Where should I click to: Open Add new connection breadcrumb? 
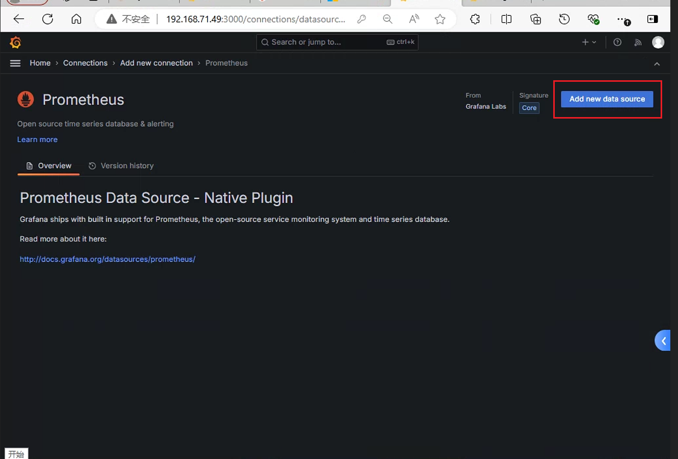[x=156, y=63]
